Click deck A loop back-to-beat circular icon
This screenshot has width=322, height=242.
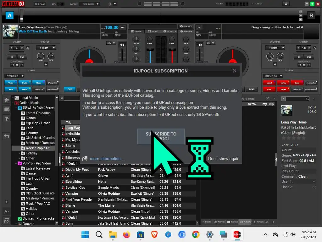click(28, 48)
